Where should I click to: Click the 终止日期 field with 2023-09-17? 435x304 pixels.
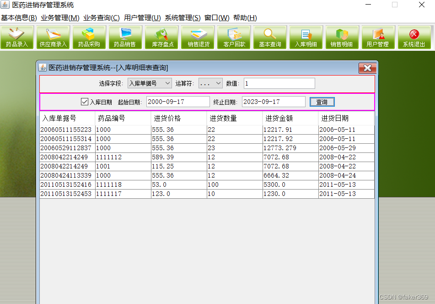point(274,102)
